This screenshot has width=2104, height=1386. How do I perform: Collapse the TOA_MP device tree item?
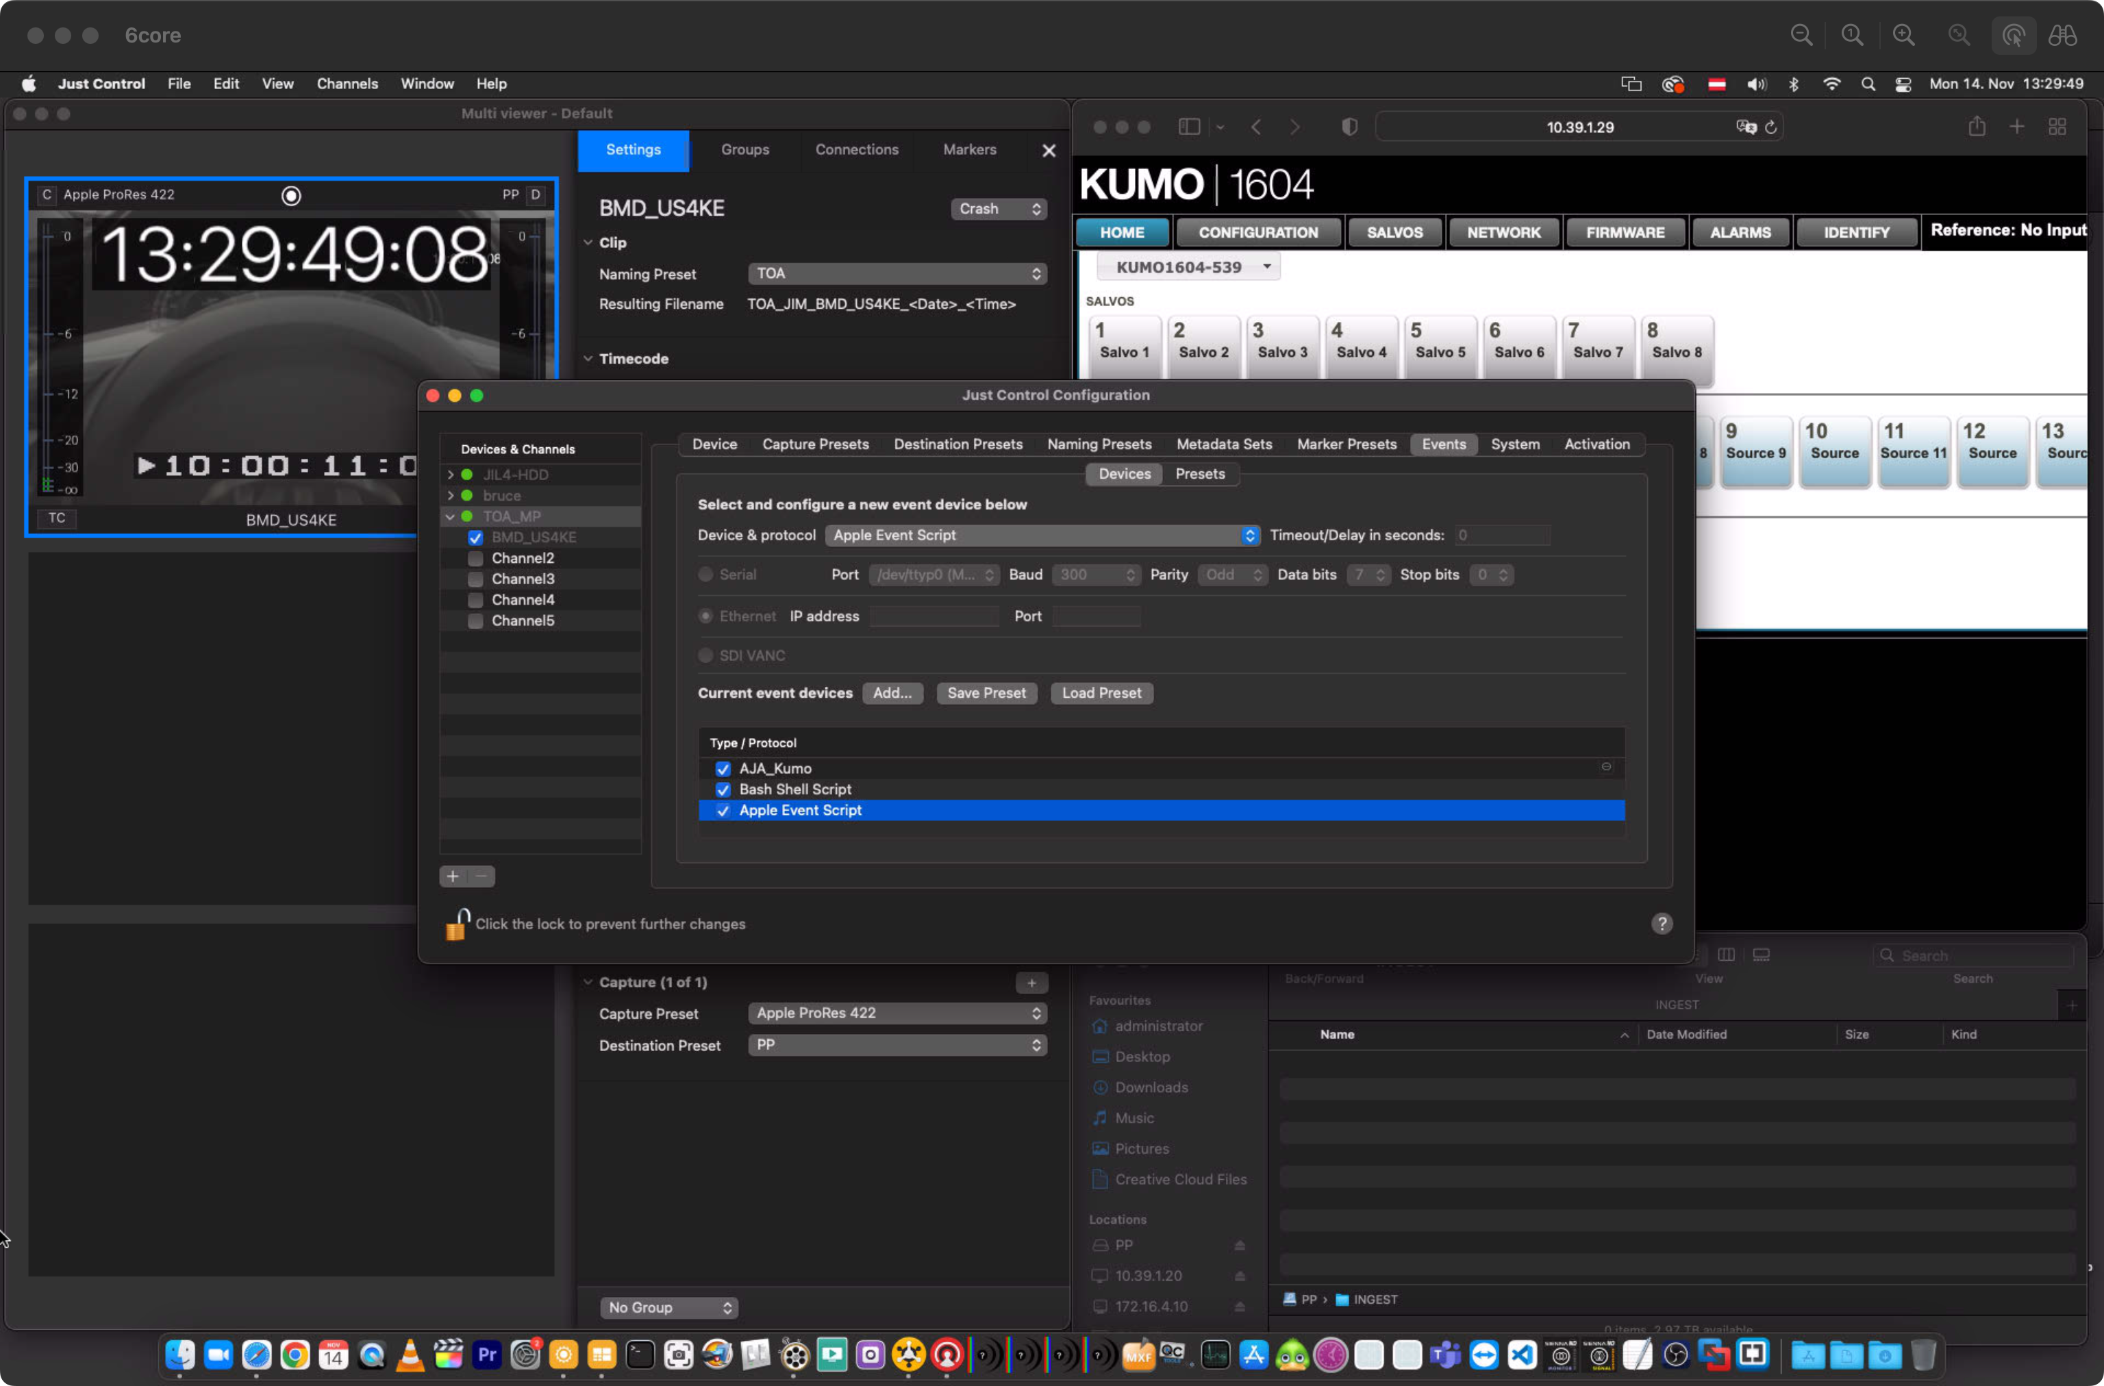pyautogui.click(x=451, y=517)
